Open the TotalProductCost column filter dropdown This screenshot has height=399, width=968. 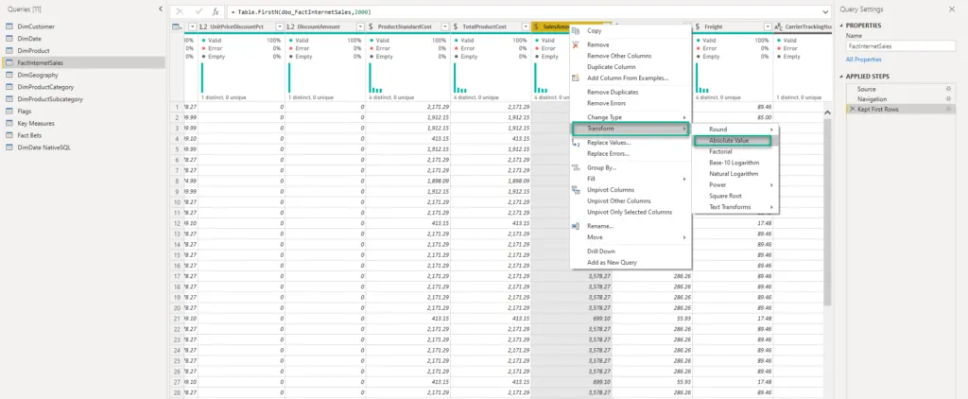coord(524,26)
